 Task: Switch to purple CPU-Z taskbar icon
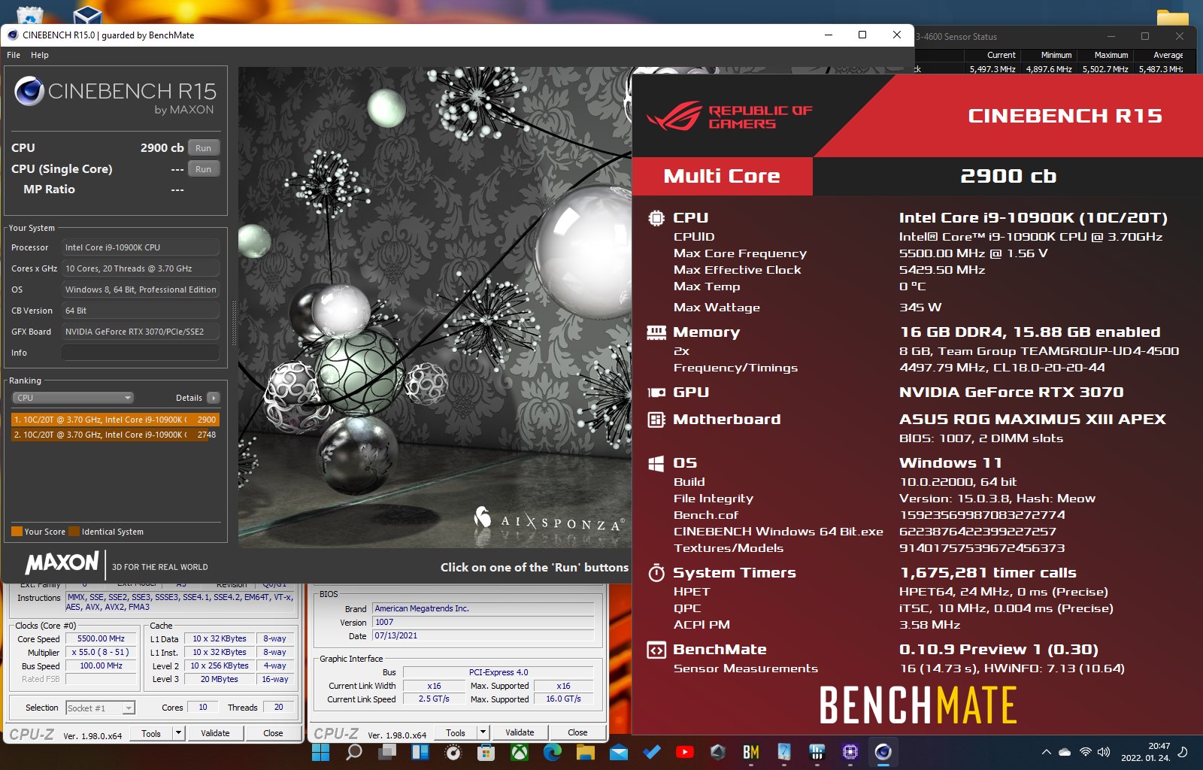(850, 752)
